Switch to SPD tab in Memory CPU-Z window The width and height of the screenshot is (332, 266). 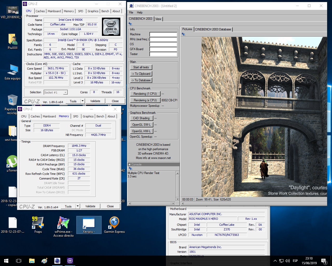point(75,116)
